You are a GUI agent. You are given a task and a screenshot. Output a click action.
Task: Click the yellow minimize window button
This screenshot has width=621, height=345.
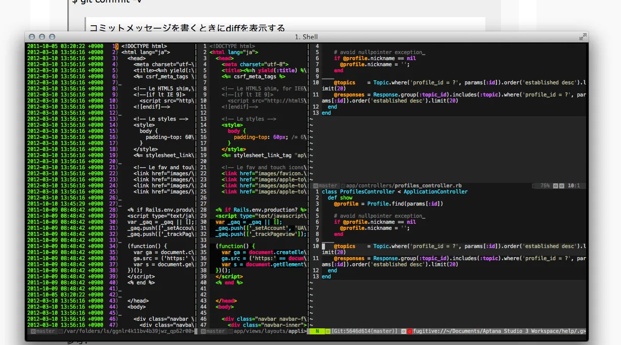[x=42, y=37]
